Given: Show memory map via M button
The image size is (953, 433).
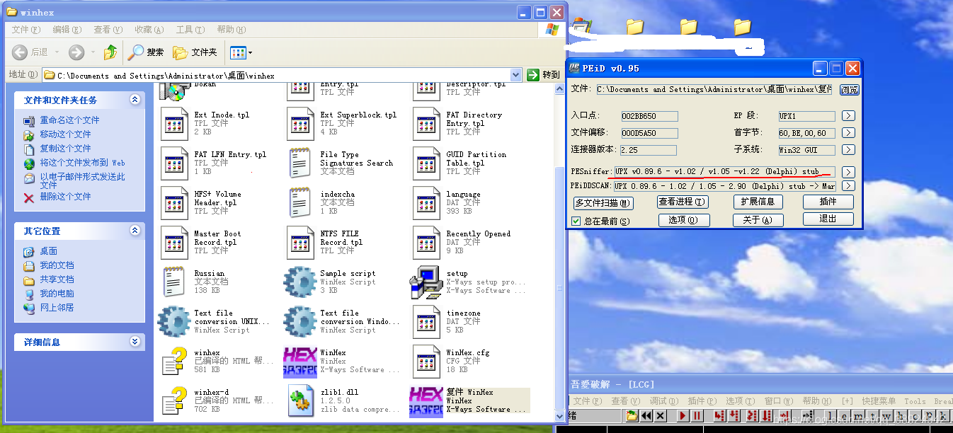Looking at the screenshot, I should (858, 415).
